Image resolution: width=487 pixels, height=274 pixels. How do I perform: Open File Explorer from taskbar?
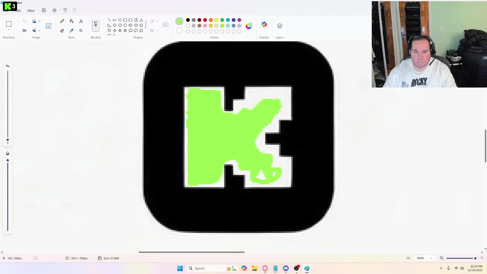(x=255, y=268)
